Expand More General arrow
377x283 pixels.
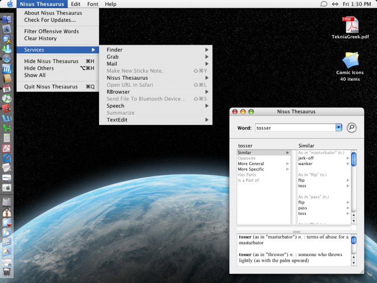coord(287,164)
